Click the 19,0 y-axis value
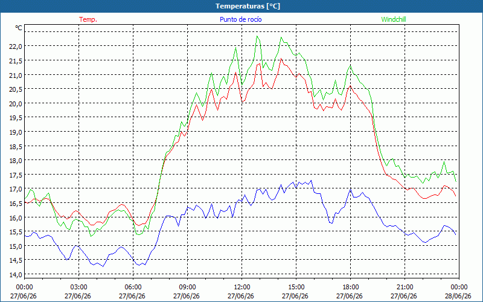Screen dimensions: 483x302 coord(16,132)
